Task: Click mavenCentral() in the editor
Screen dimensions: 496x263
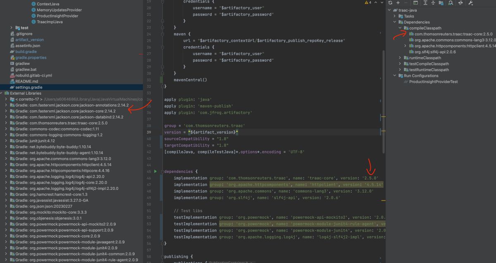Action: coord(190,79)
